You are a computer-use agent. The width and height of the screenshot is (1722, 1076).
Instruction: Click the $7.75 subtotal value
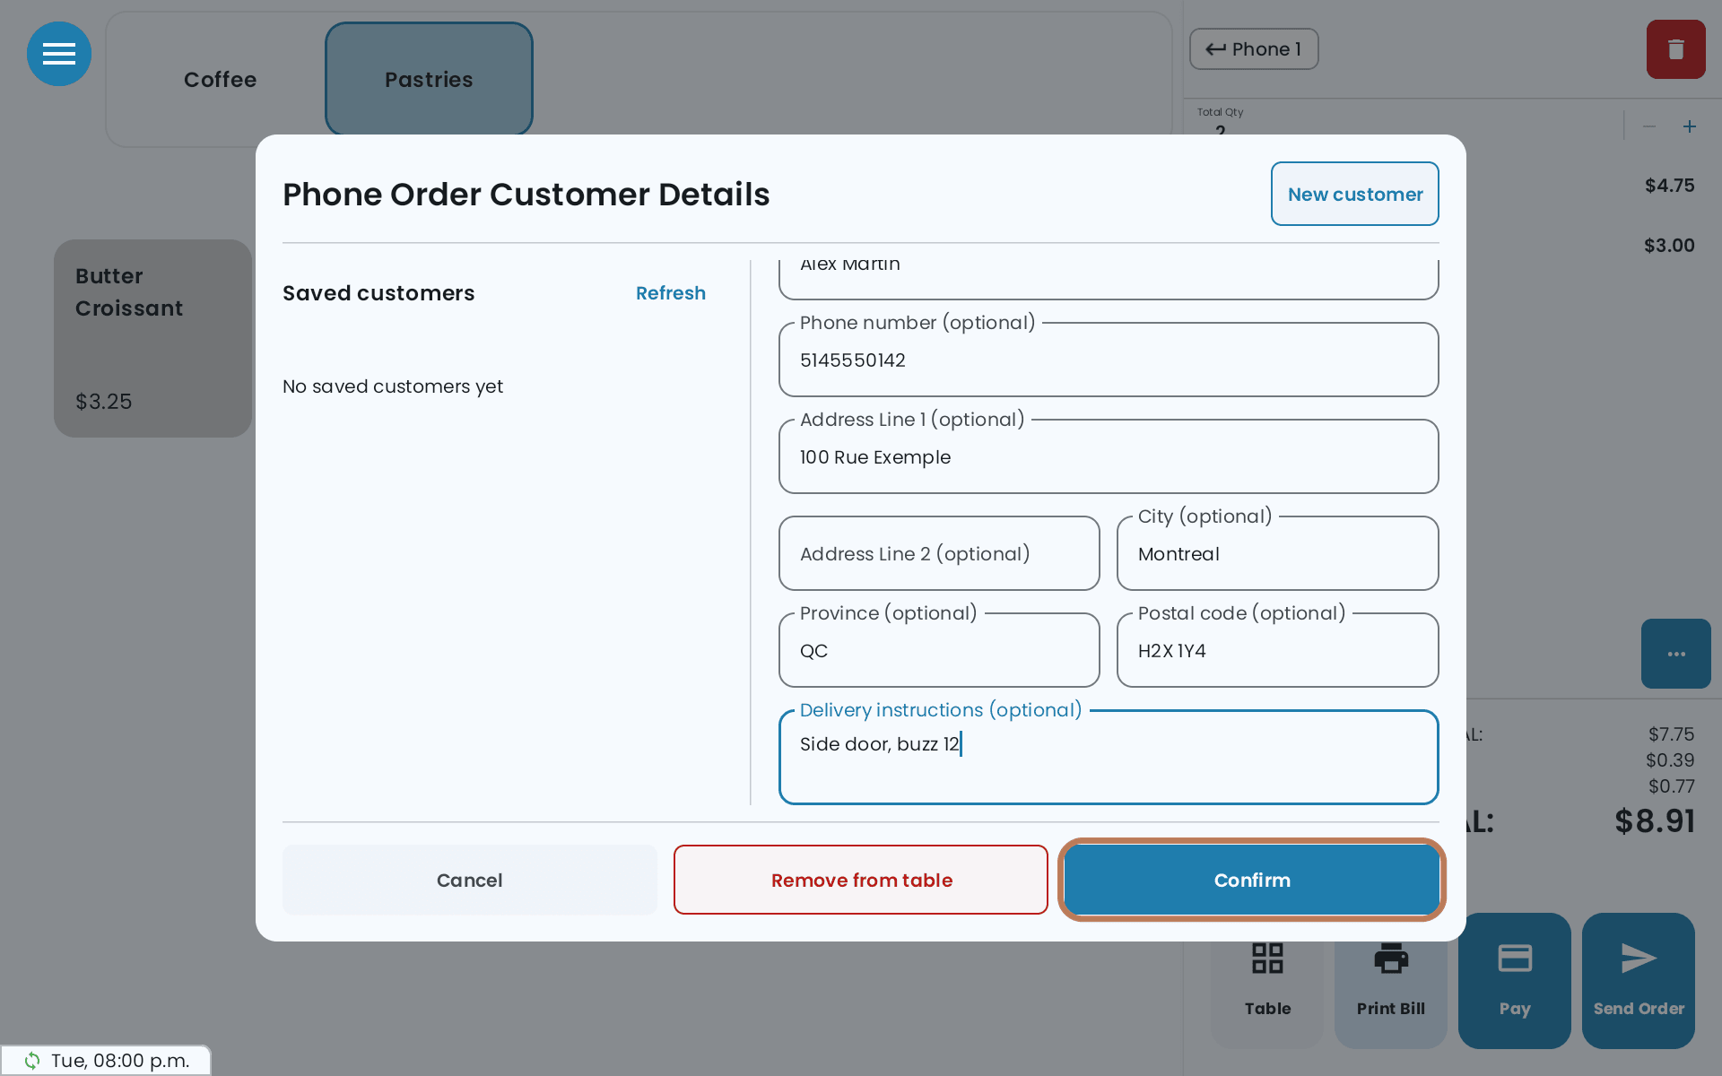1671,734
